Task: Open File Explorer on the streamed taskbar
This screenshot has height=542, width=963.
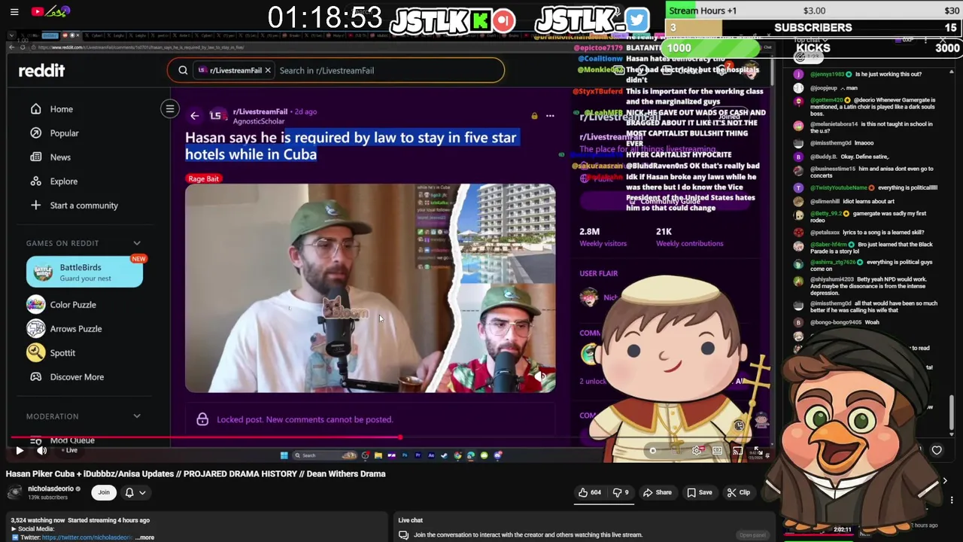Action: pos(378,455)
